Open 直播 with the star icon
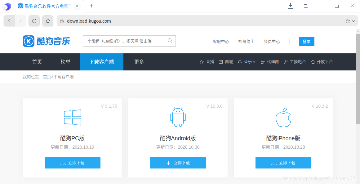Image resolution: width=360 pixels, height=184 pixels. coord(207,62)
